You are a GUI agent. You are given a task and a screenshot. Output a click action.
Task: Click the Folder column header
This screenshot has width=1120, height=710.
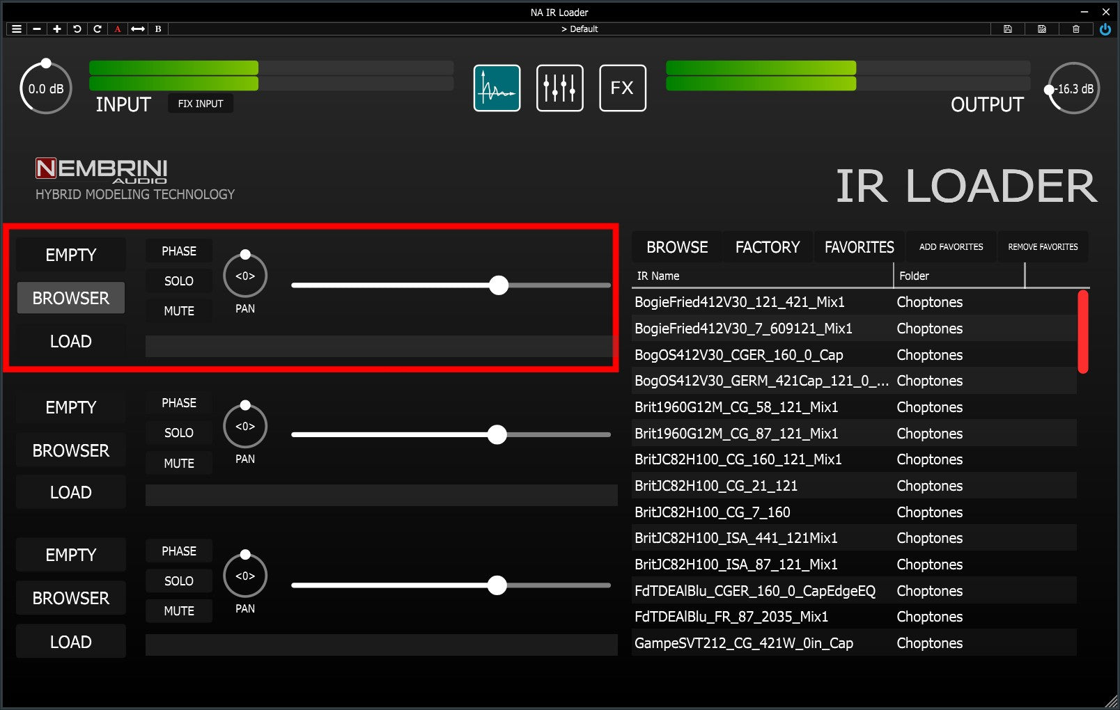(x=958, y=276)
